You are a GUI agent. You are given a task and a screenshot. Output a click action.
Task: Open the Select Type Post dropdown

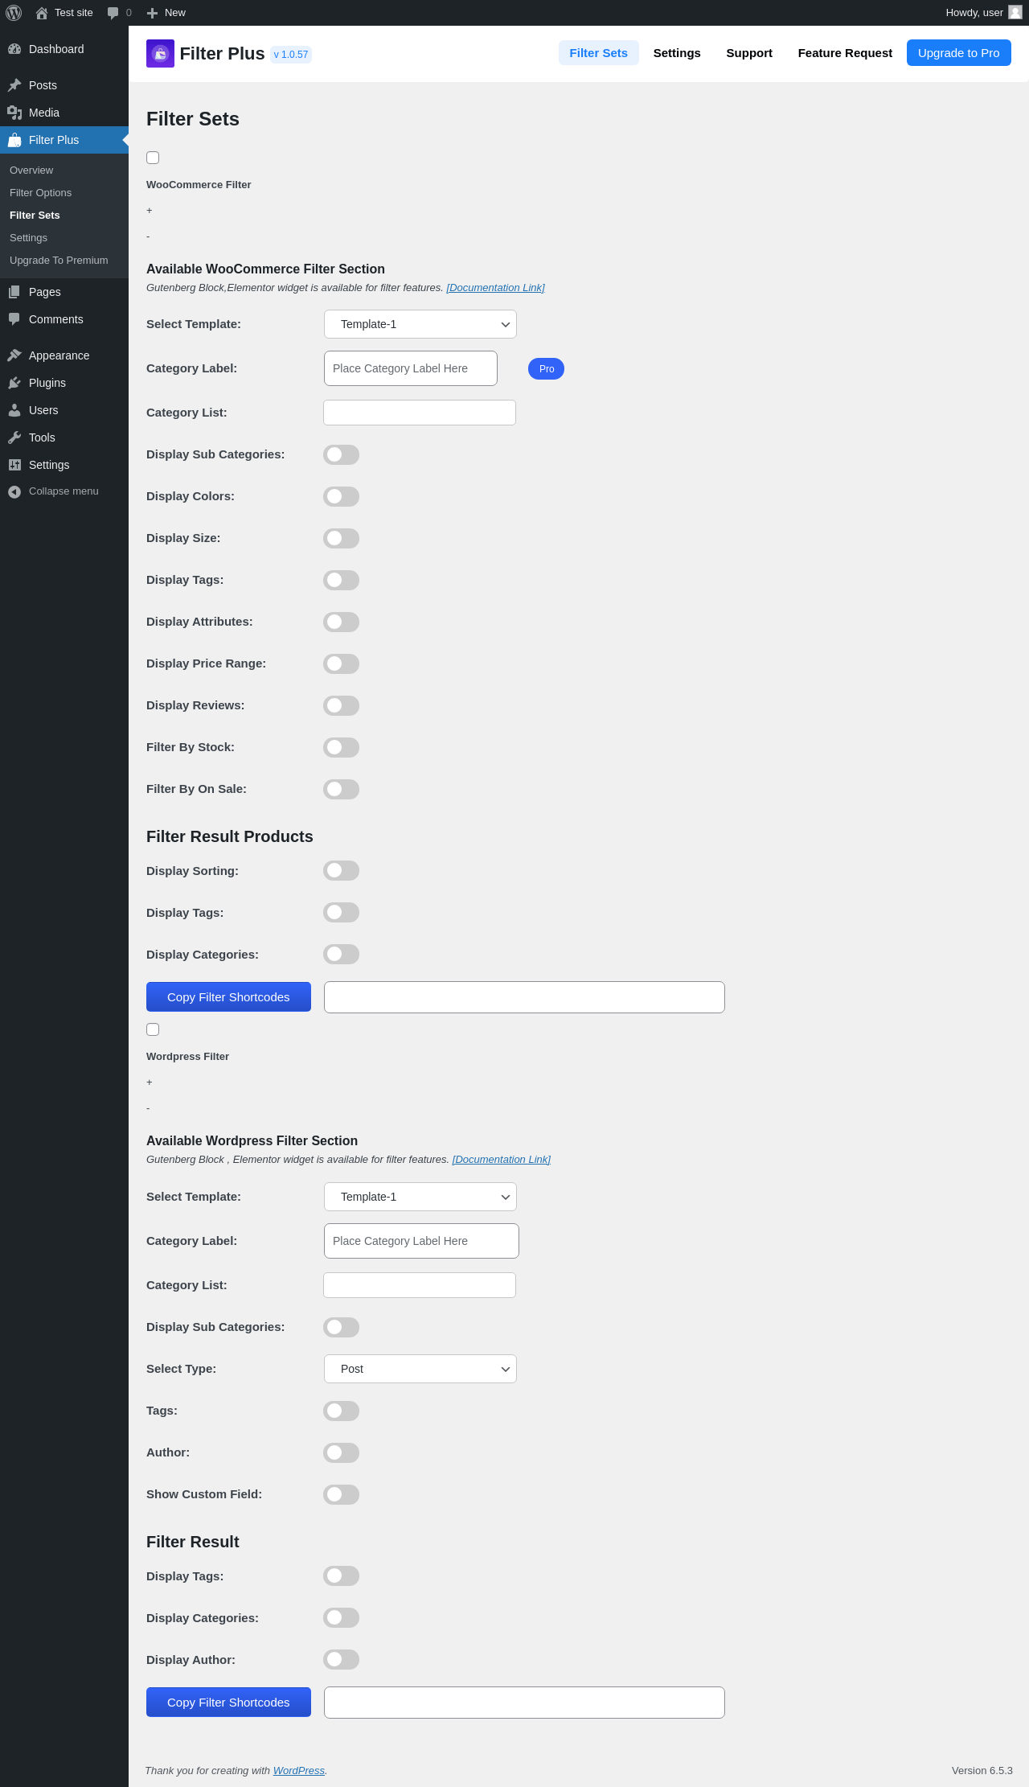tap(420, 1369)
